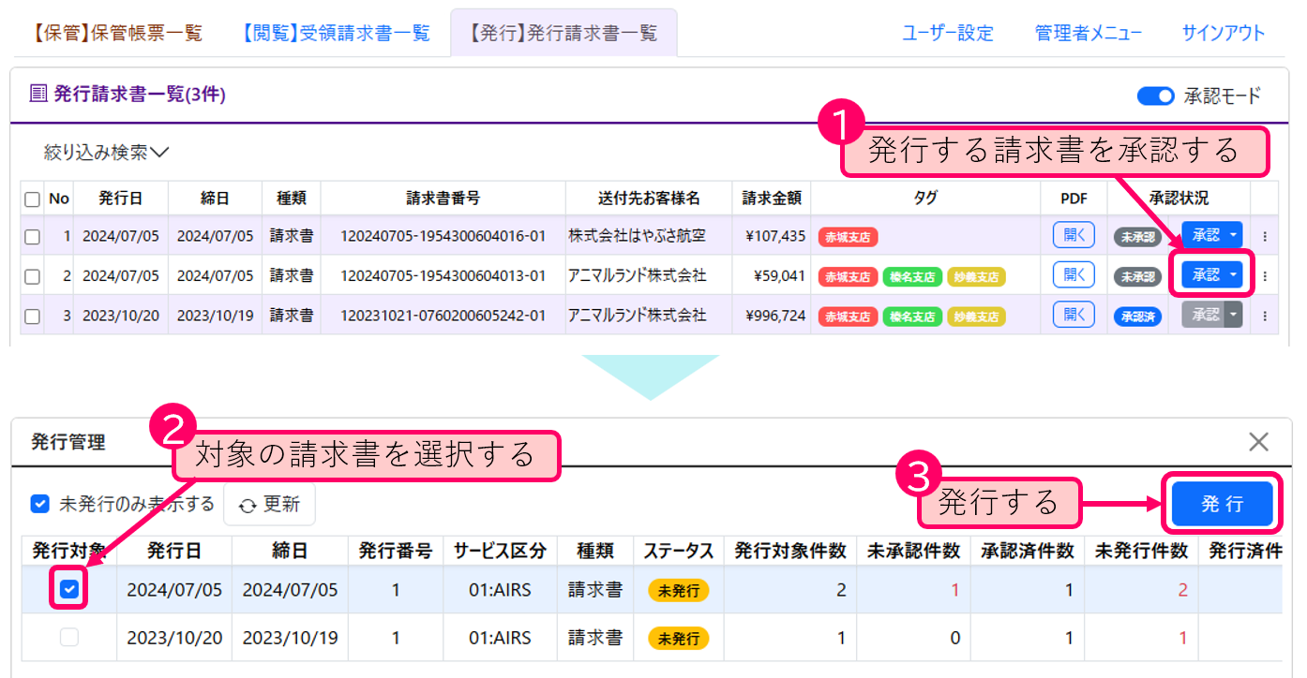Switch to 【閲覧】受領請求書一覧 tab
1307x678 pixels.
(336, 34)
